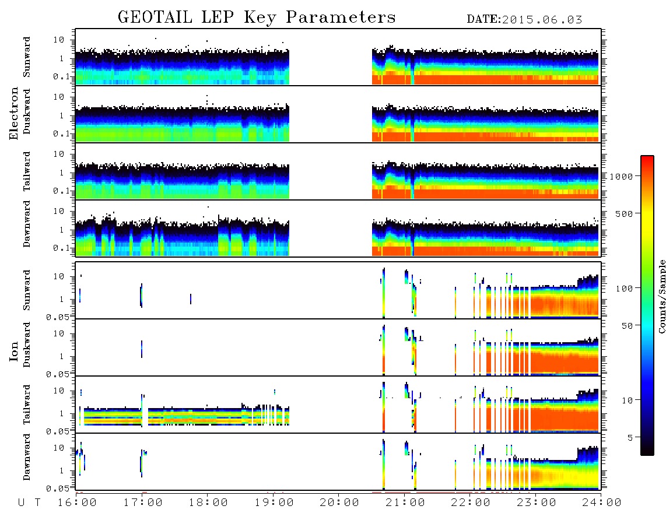The height and width of the screenshot is (513, 666).
Task: Click the 100 tick on the colorbar
Action: [624, 289]
